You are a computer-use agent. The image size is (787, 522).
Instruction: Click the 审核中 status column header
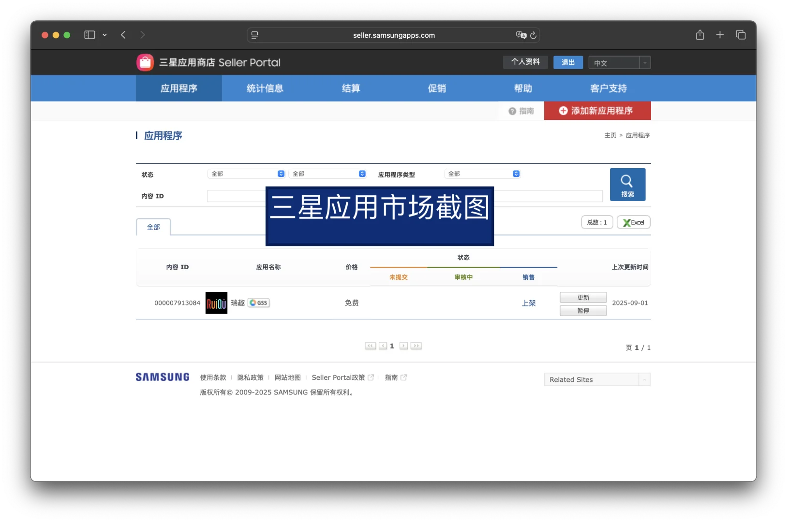463,277
